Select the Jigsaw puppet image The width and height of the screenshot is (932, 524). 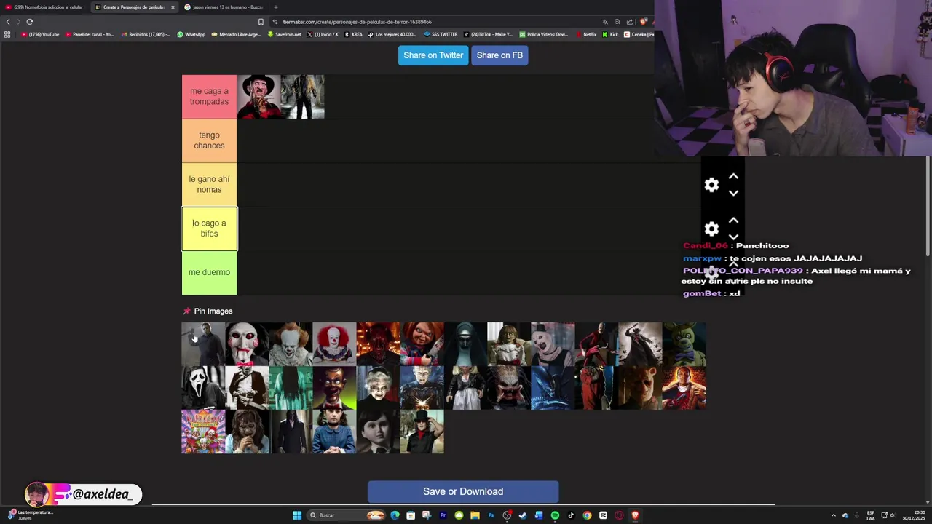(247, 344)
